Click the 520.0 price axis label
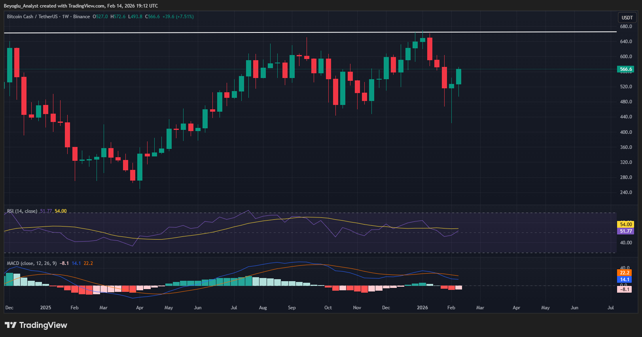Viewport: 642px width, 337px height. point(626,87)
